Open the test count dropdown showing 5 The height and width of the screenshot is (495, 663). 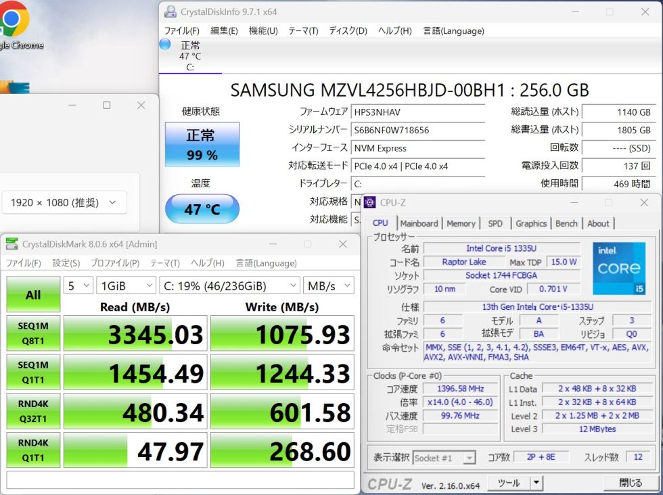click(x=78, y=286)
